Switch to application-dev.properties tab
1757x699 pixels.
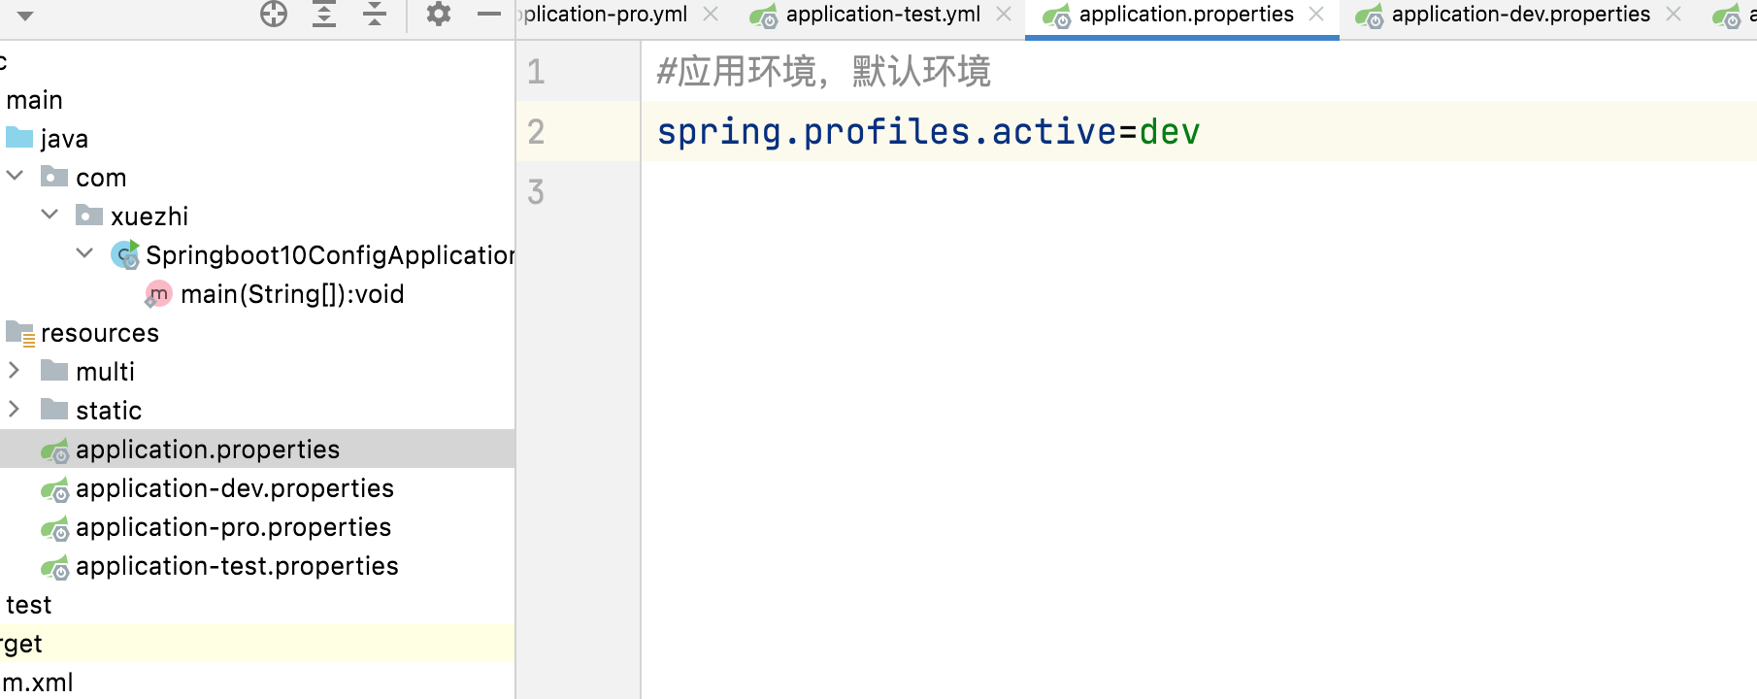(x=1520, y=15)
